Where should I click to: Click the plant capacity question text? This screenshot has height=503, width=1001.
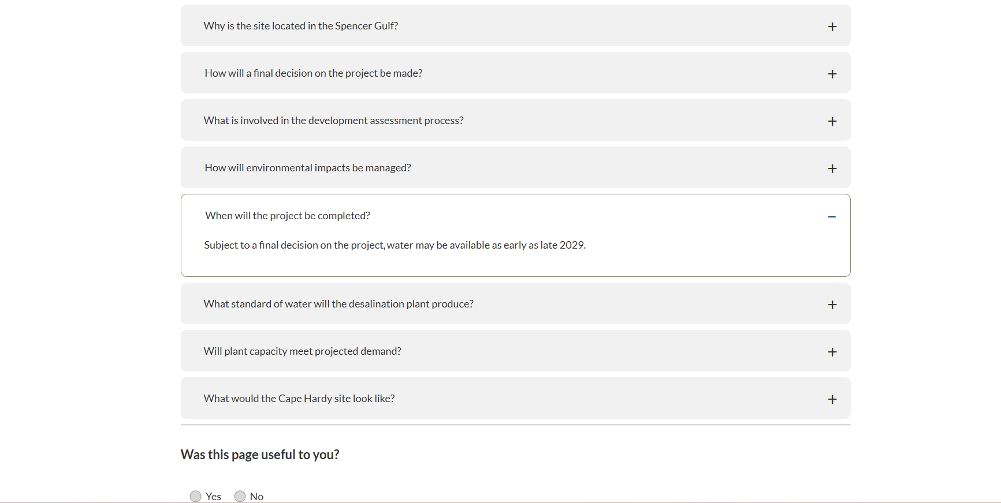click(x=302, y=351)
